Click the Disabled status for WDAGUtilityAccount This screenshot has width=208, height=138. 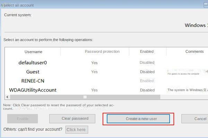tap(147, 90)
